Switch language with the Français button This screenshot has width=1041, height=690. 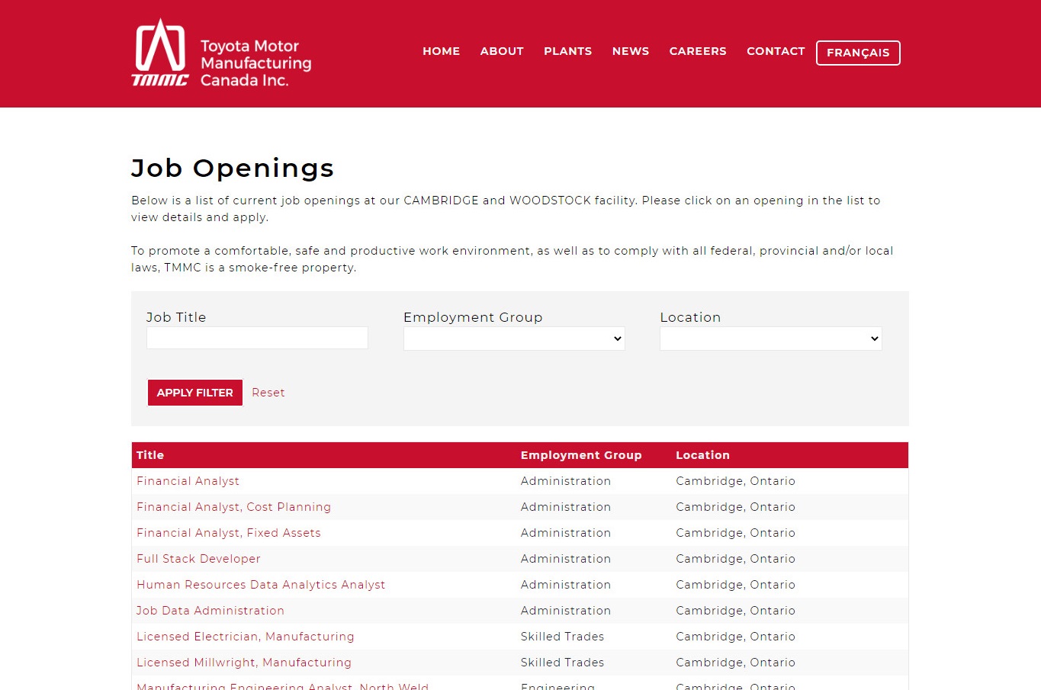(x=858, y=53)
